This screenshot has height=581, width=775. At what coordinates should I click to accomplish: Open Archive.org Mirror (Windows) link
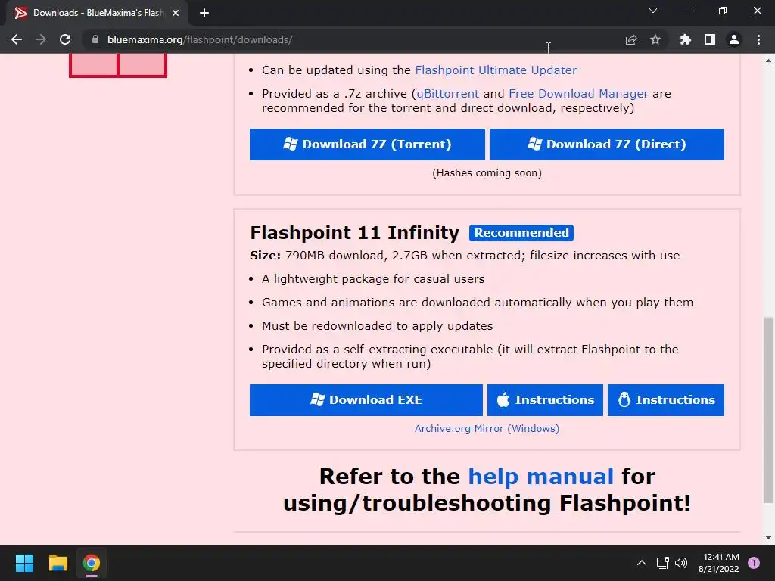(487, 428)
